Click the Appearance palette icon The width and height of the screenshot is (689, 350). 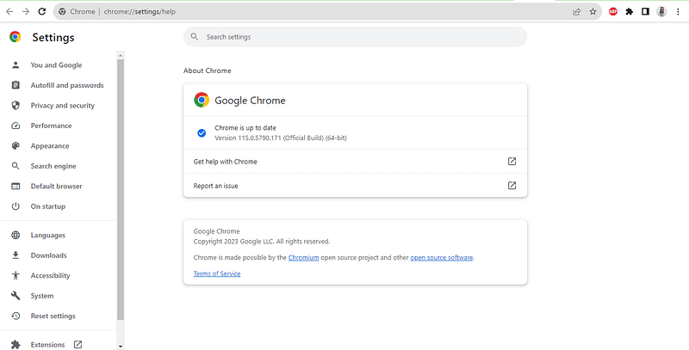click(16, 145)
